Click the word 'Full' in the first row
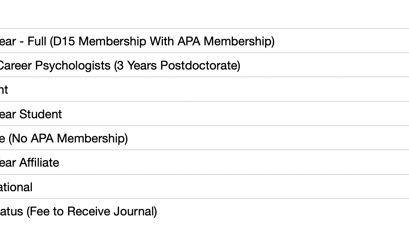Image resolution: width=409 pixels, height=229 pixels. point(37,41)
